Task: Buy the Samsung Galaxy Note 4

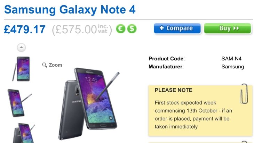Action: point(228,28)
